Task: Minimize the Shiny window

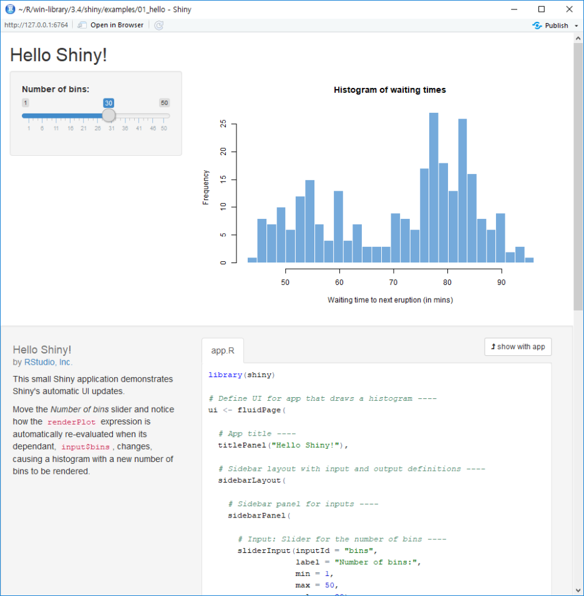Action: 514,9
